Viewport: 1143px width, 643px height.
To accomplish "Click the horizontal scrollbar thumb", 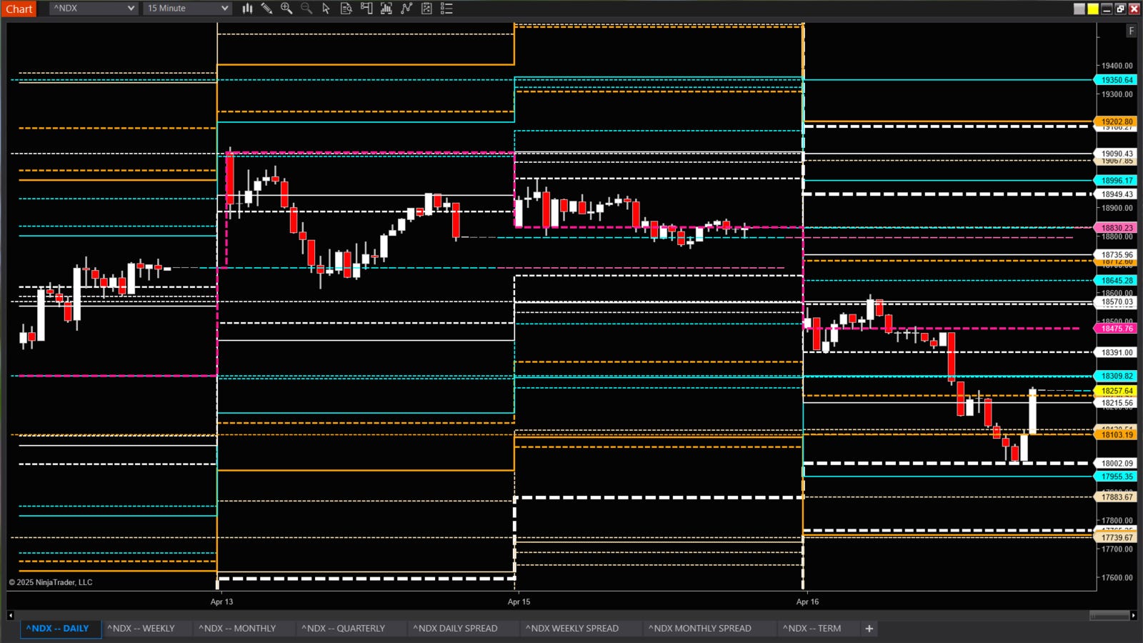I will click(x=1109, y=615).
